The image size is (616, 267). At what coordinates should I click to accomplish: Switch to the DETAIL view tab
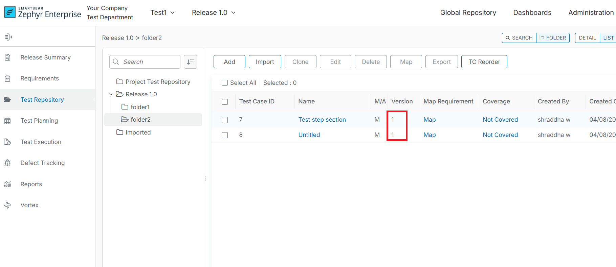pos(587,38)
